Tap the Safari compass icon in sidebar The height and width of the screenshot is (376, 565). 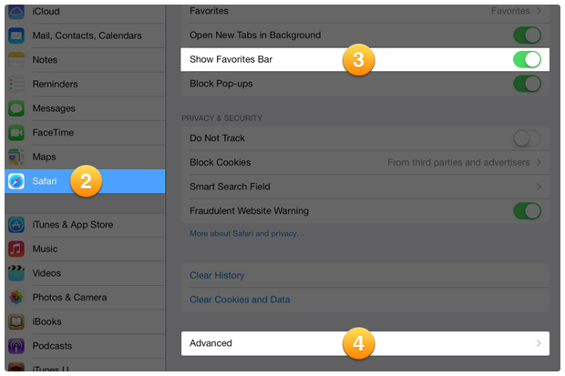(16, 180)
